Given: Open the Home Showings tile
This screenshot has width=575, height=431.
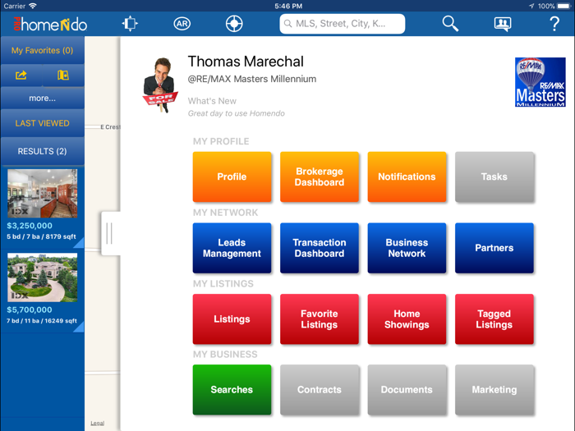Looking at the screenshot, I should pos(407,319).
